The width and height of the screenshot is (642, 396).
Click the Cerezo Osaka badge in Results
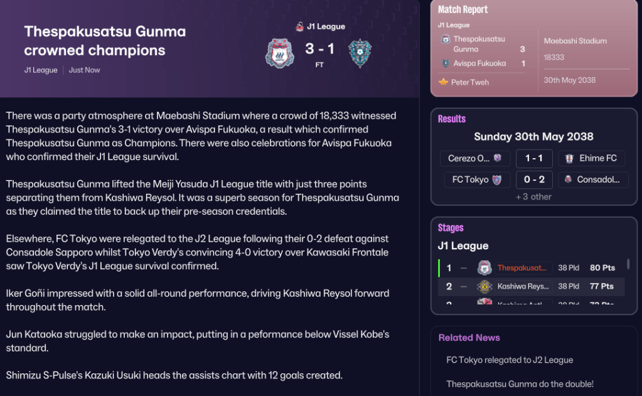coord(497,158)
